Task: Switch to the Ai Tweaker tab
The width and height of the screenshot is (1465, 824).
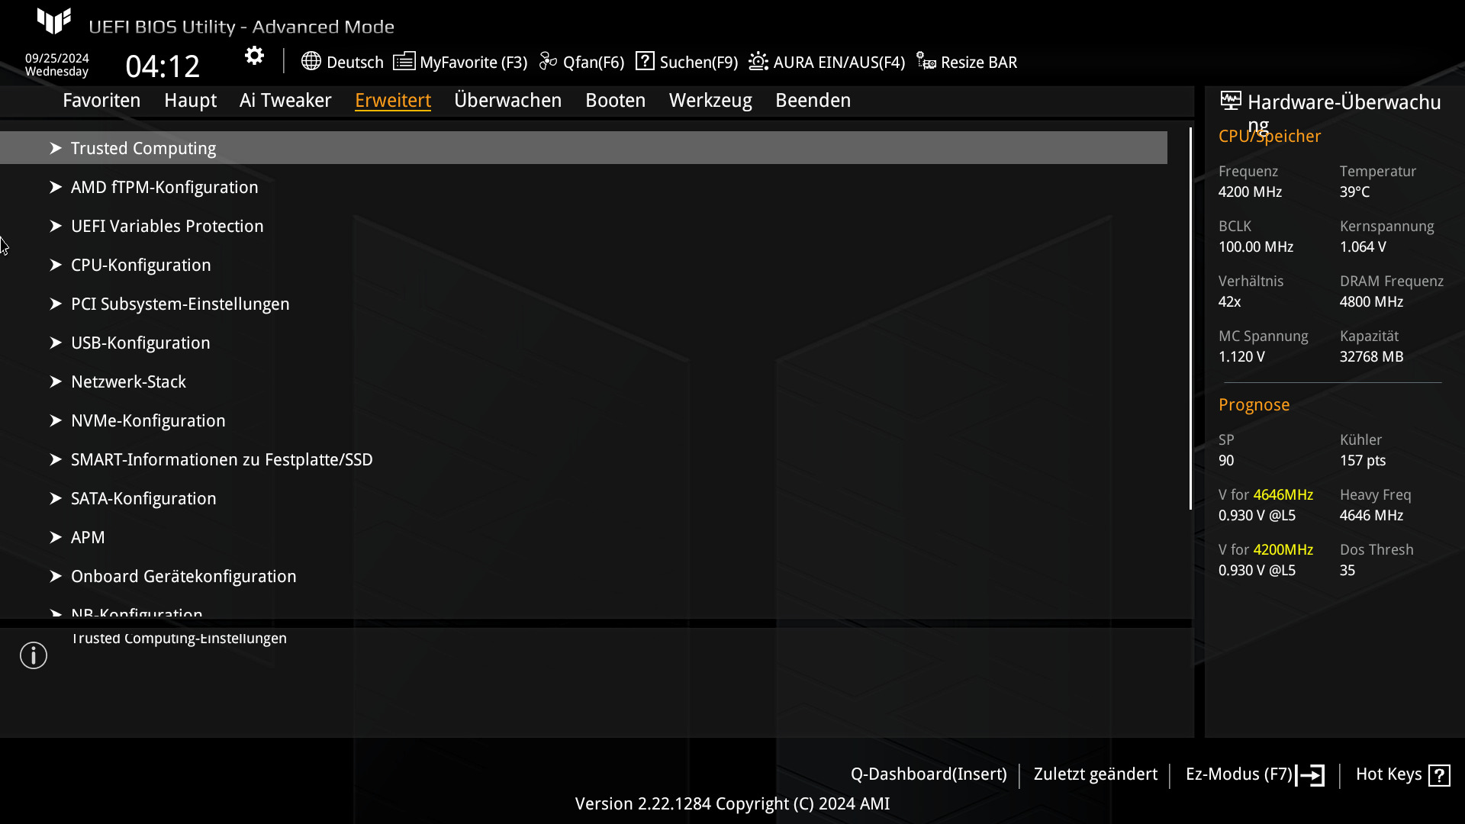Action: pyautogui.click(x=285, y=100)
